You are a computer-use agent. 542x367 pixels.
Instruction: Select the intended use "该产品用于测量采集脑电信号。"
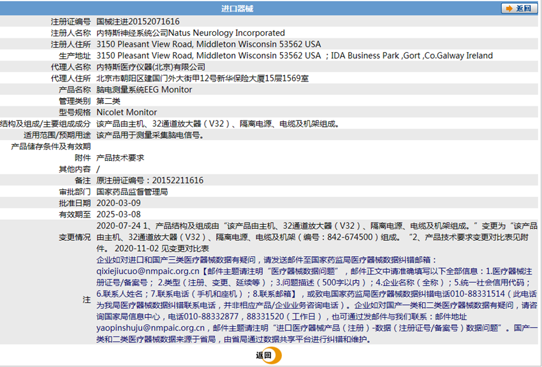150,135
